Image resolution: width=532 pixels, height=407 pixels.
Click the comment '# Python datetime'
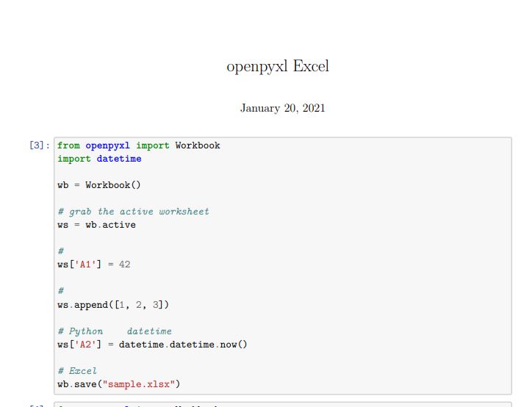pos(115,331)
